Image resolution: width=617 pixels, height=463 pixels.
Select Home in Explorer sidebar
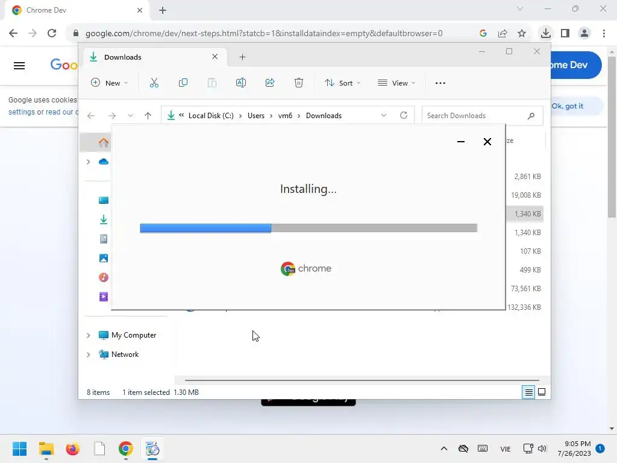tap(104, 142)
